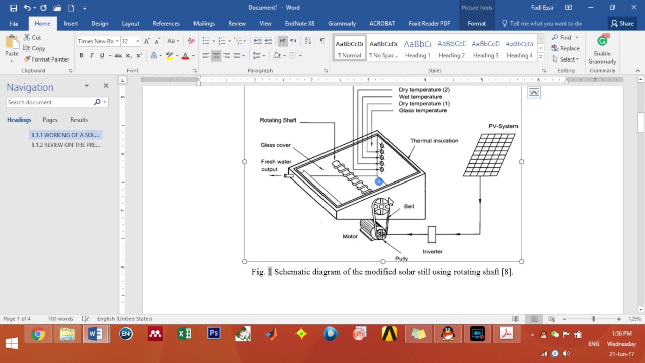Toggle italic formatting

coord(92,56)
